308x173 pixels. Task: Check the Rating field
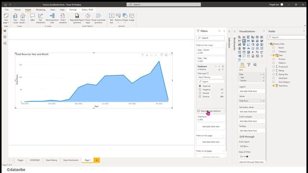[273, 71]
